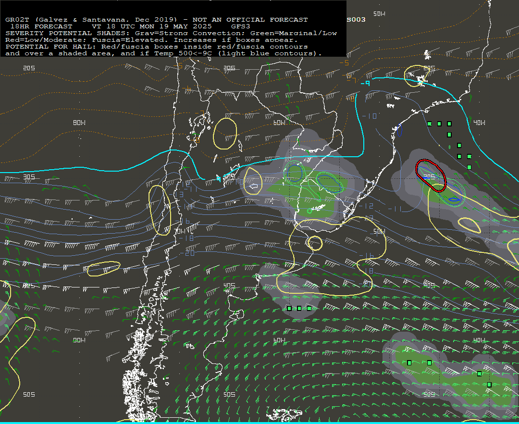Screen dimensions: 519x424
Task: Select the '18HR FORECAST' header text
Action: pyautogui.click(x=41, y=26)
